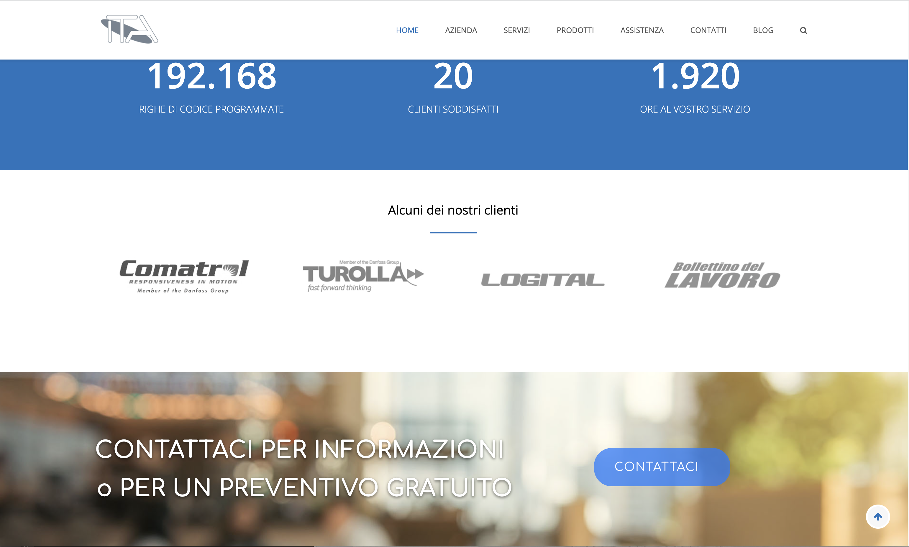Click the Logital client logo
The image size is (909, 547).
pos(542,280)
